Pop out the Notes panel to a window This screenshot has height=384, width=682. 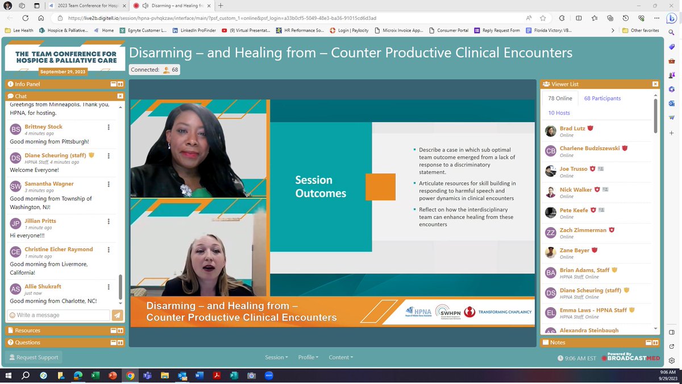[655, 342]
